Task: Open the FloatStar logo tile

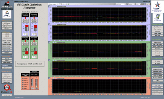Action: coord(158,18)
